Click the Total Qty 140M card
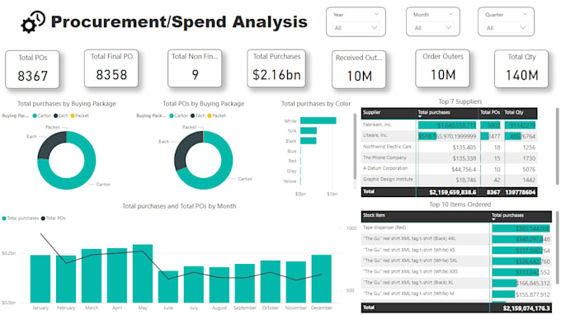 [x=521, y=68]
